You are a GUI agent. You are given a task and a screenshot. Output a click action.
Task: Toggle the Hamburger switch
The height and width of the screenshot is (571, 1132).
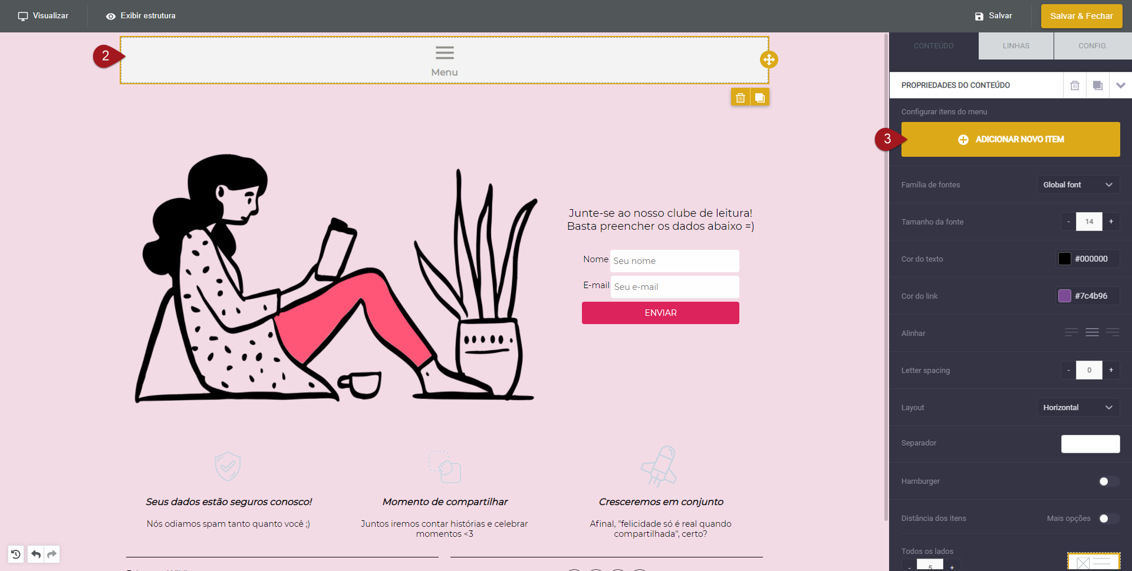click(1108, 481)
